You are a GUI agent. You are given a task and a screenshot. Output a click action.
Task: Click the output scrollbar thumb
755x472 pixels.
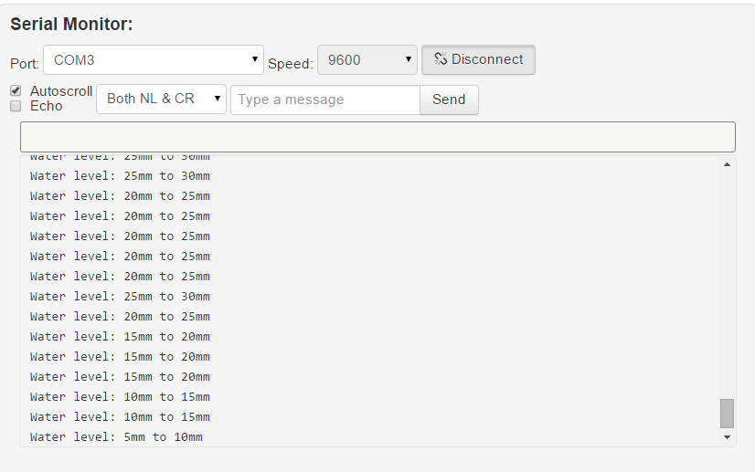tap(728, 413)
